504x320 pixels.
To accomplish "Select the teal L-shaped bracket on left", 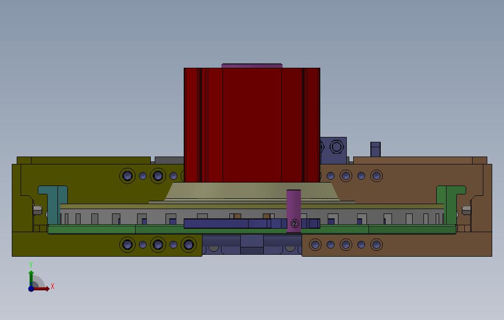I will pos(54,205).
